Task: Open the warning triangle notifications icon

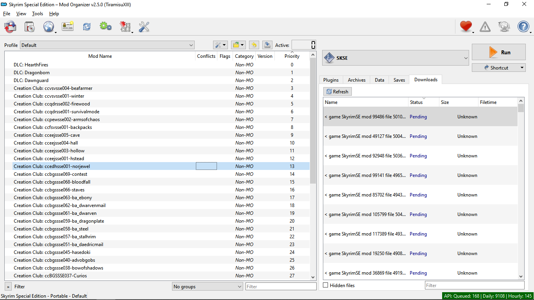Action: pos(485,27)
